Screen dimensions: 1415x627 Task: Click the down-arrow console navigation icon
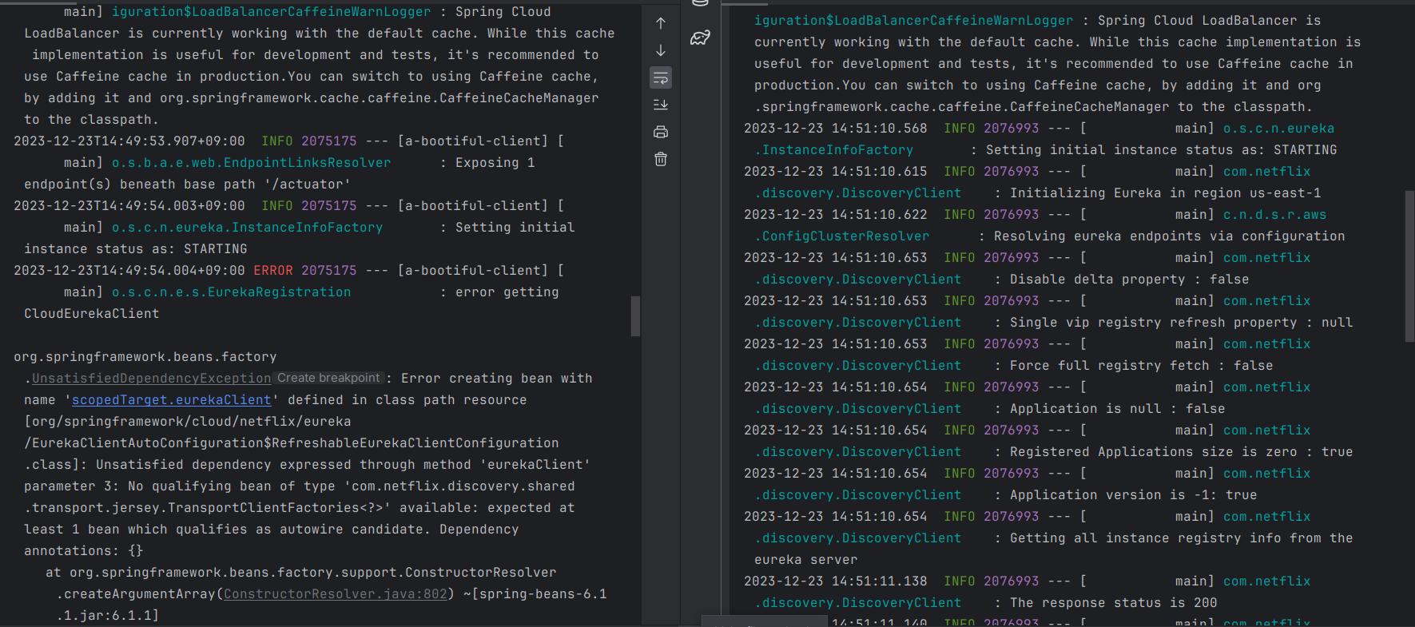(x=661, y=50)
